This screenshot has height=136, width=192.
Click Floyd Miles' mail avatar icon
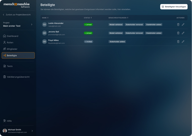[x=44, y=42]
